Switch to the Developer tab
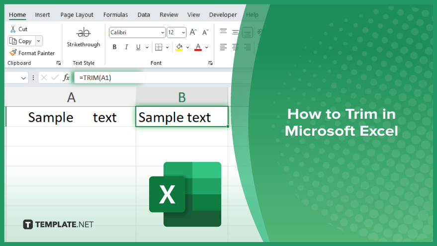 pyautogui.click(x=223, y=15)
